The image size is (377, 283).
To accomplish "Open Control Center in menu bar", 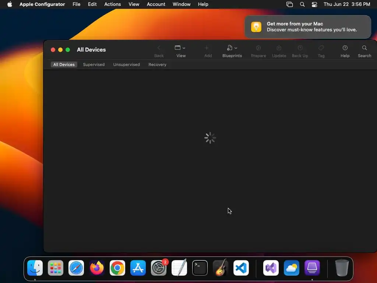I will pyautogui.click(x=314, y=4).
